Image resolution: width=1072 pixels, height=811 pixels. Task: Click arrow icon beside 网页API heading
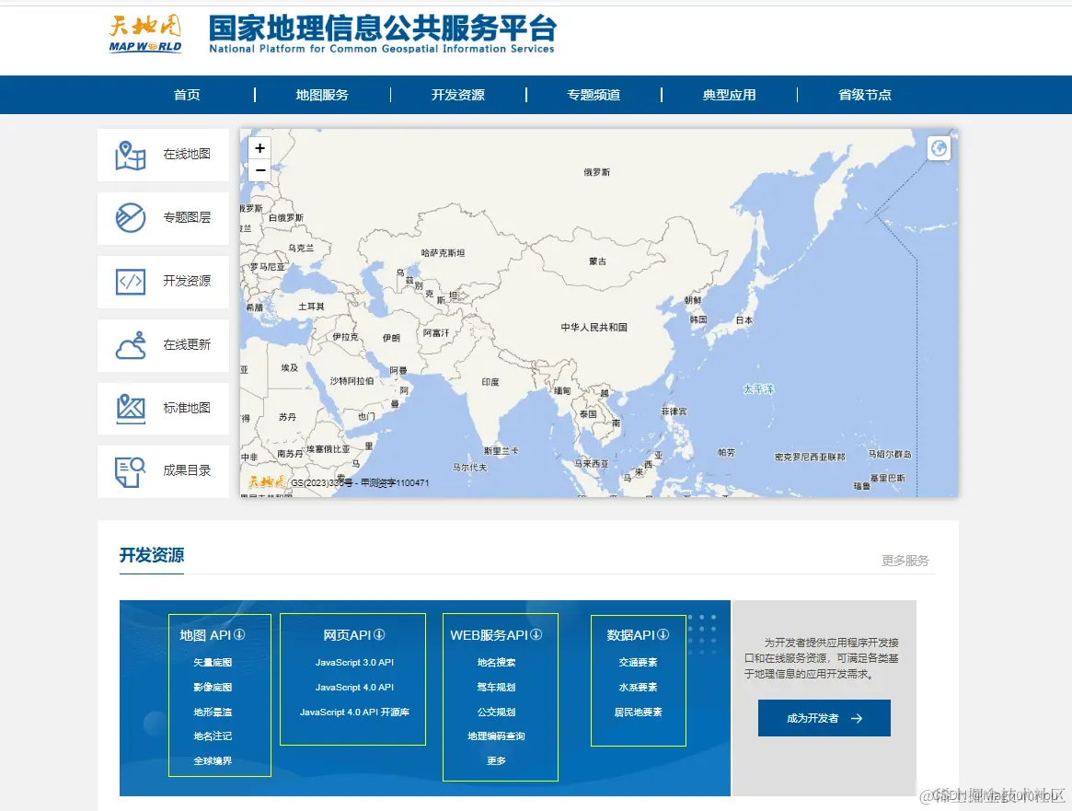pyautogui.click(x=379, y=634)
